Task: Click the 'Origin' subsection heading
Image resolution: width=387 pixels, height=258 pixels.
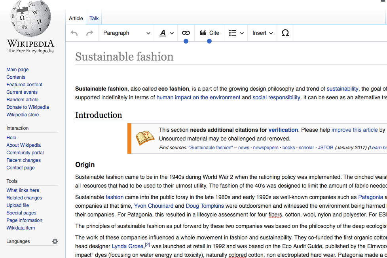Action: point(85,165)
